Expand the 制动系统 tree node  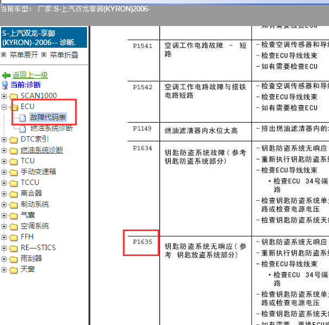click(x=4, y=205)
